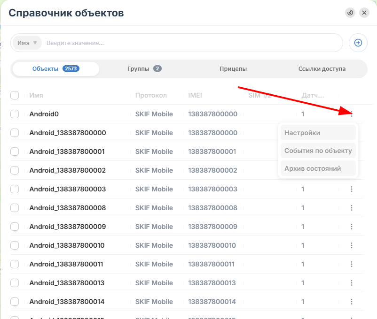Click IMEI cell 138387800008
Image resolution: width=377 pixels, height=319 pixels.
213,208
